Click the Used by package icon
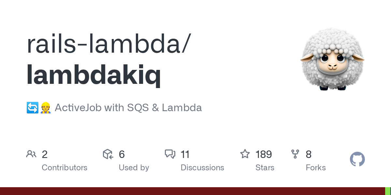391x195 pixels. (x=108, y=154)
